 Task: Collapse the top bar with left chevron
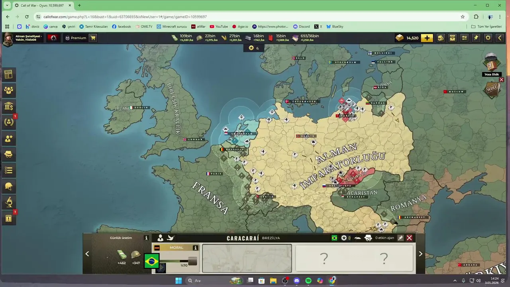[x=500, y=38]
